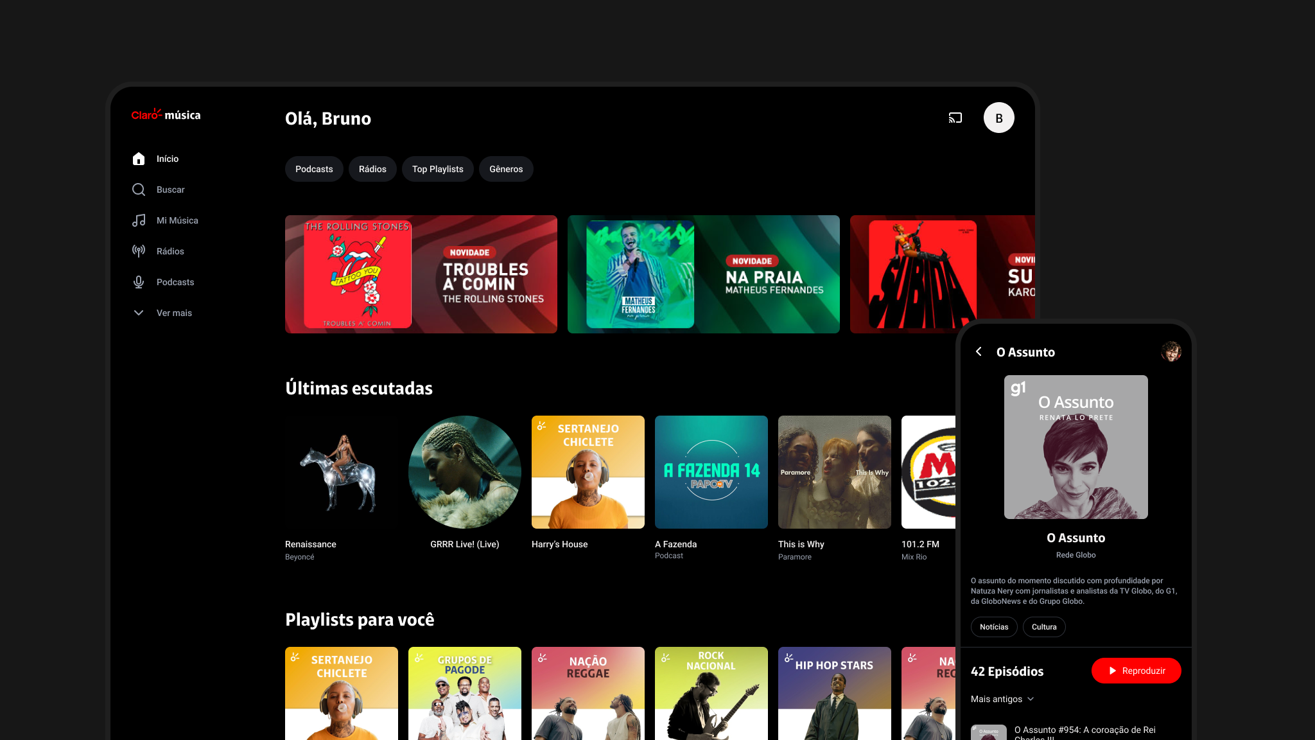Click the GRRR Live! (Live) title
1315x740 pixels.
465,544
